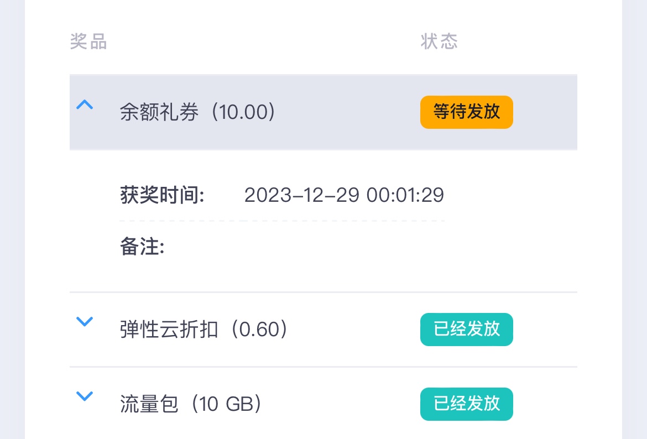Screen dimensions: 647x439
Task: Click the 奖品 column header
Action: [88, 42]
